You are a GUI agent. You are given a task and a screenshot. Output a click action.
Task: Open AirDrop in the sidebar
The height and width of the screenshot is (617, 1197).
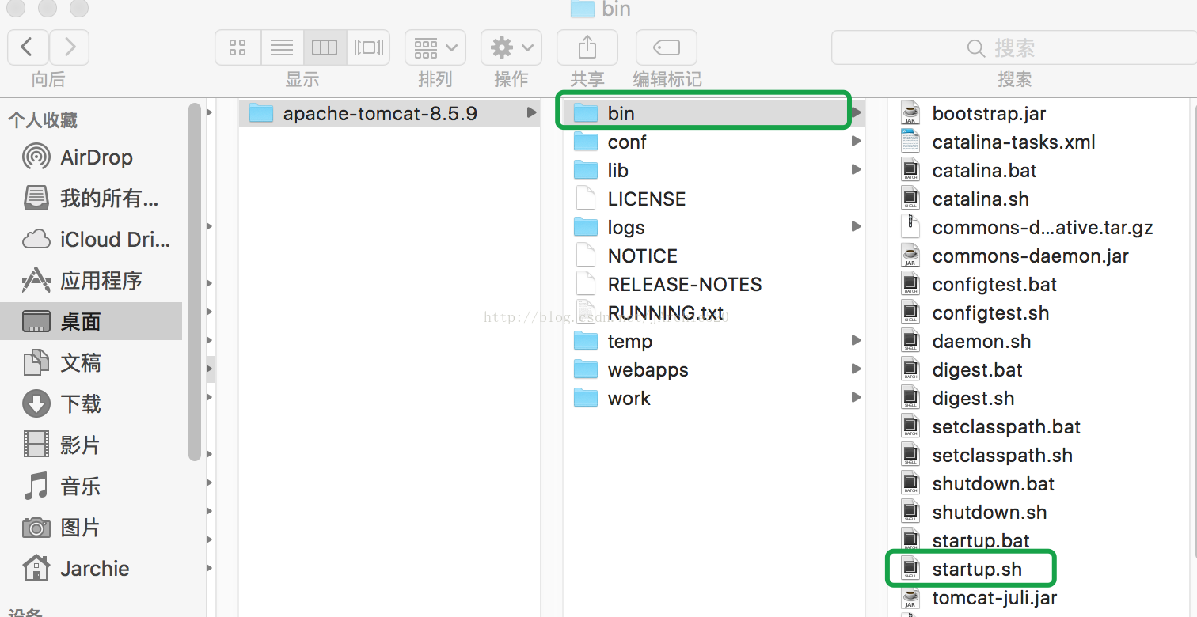tap(91, 157)
